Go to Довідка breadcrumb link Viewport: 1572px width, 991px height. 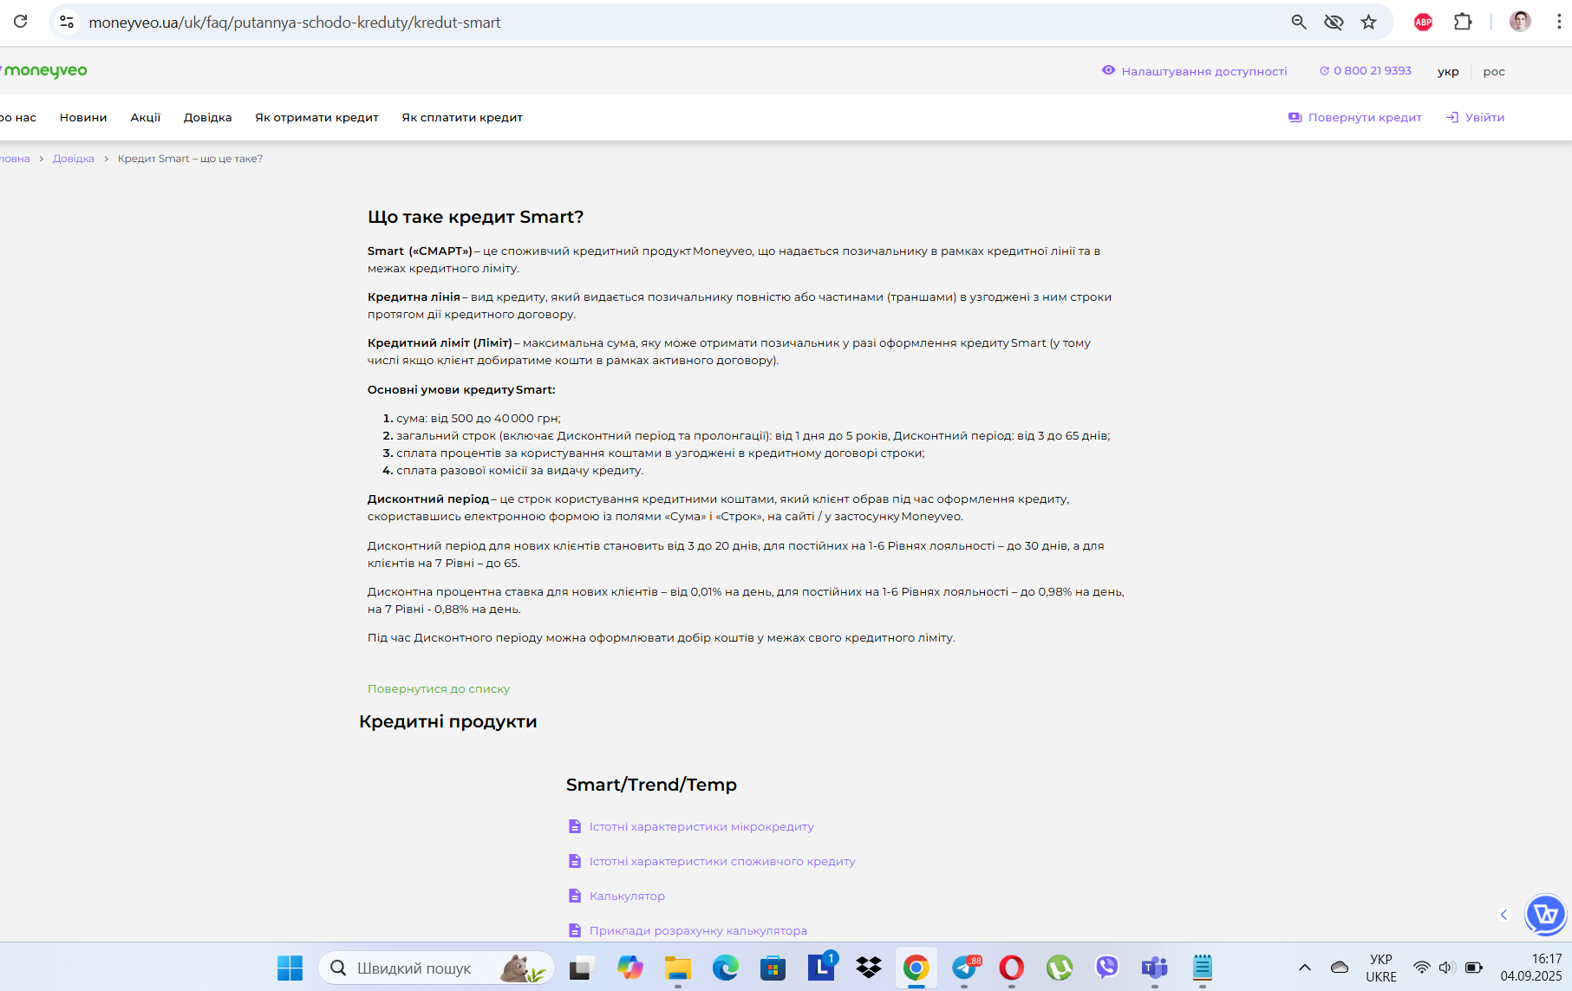74,159
